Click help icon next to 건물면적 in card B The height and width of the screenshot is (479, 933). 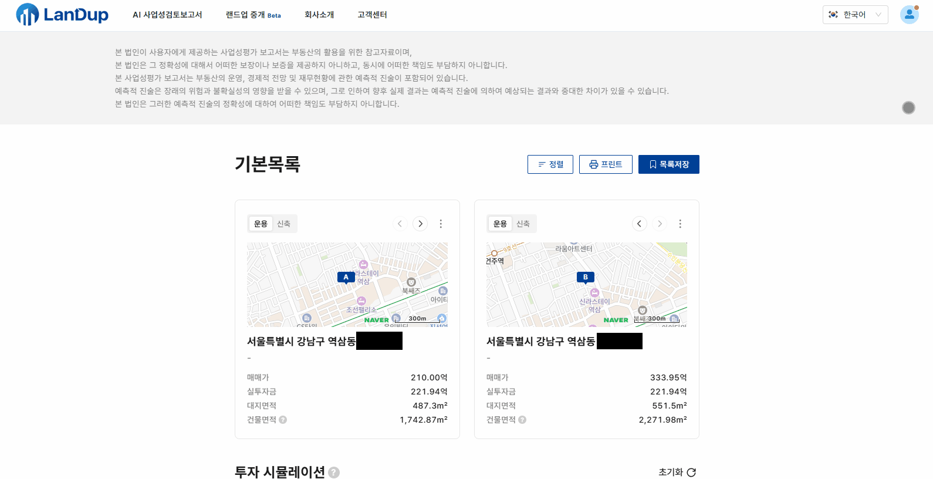point(522,420)
